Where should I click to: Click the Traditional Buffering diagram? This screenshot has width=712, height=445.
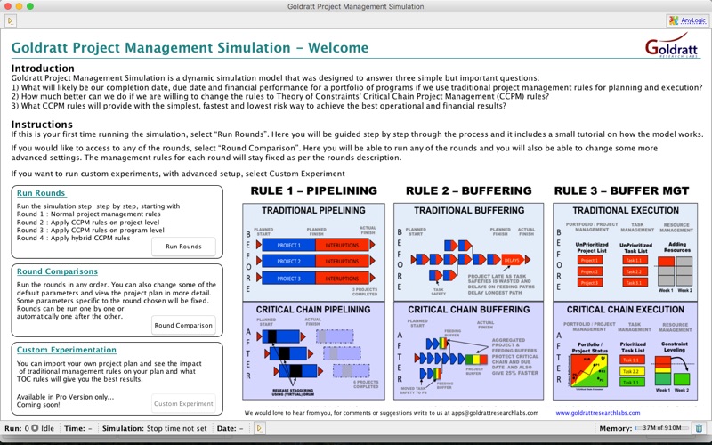point(469,253)
